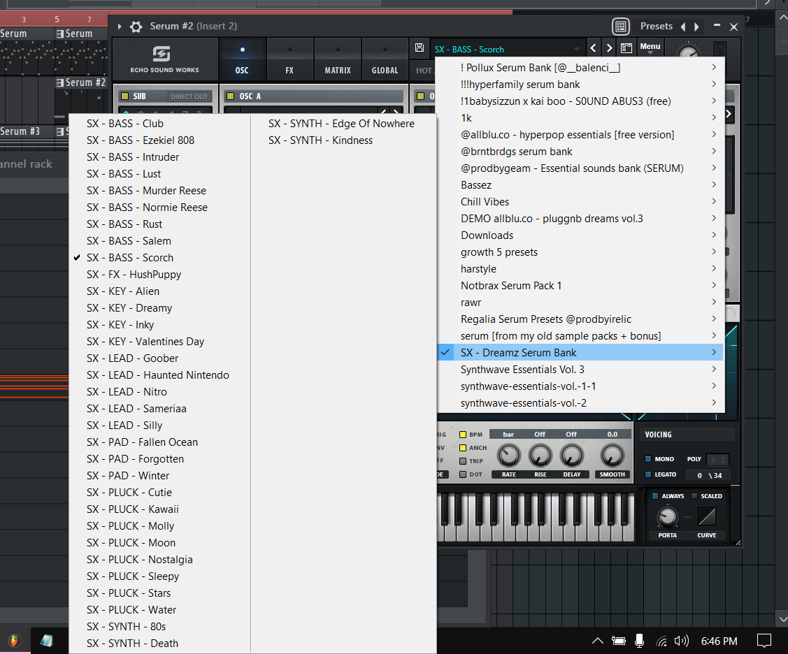The height and width of the screenshot is (654, 788).
Task: Select preset SX - PAD - Fallen Ocean
Action: click(x=160, y=442)
